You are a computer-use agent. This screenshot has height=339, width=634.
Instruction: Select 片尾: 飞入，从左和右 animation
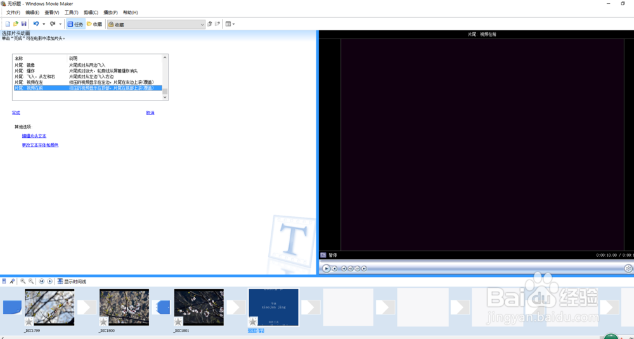[x=87, y=77]
